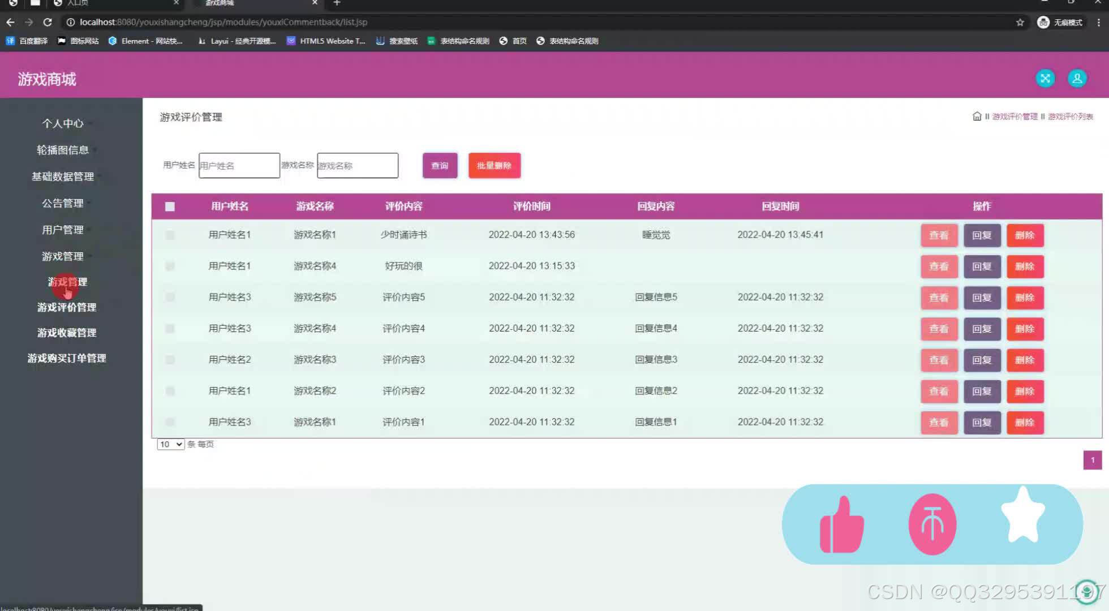Open highlighted 游戏管理 submenu item
This screenshot has width=1109, height=611.
(x=67, y=282)
